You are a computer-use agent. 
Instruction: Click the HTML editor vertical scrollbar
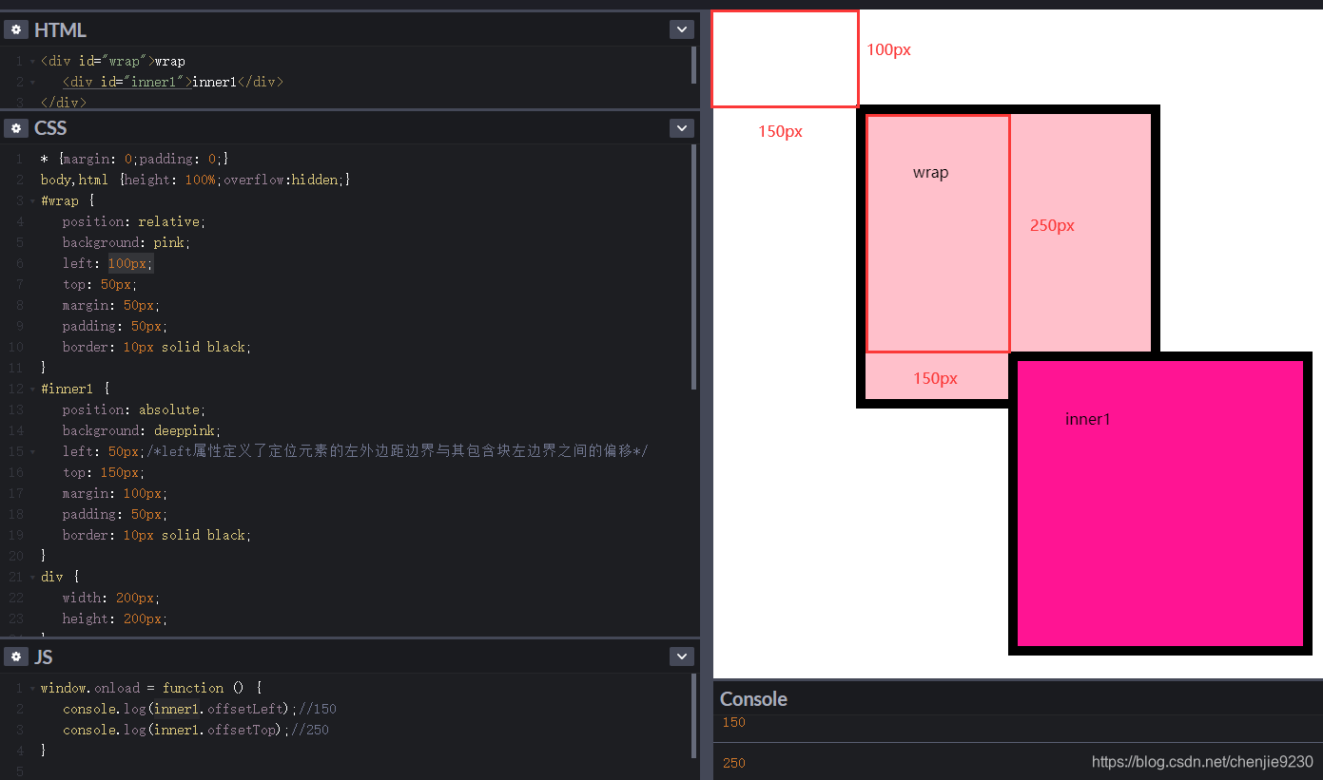click(694, 65)
